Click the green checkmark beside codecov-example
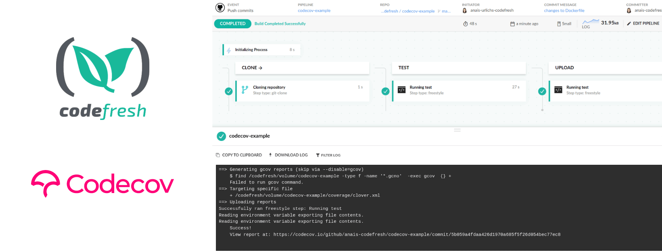662x252 pixels. (221, 136)
